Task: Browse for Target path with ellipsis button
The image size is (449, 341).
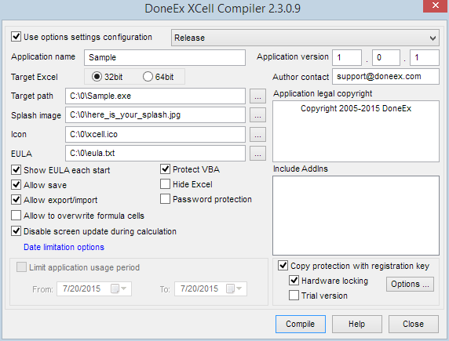Action: (257, 96)
